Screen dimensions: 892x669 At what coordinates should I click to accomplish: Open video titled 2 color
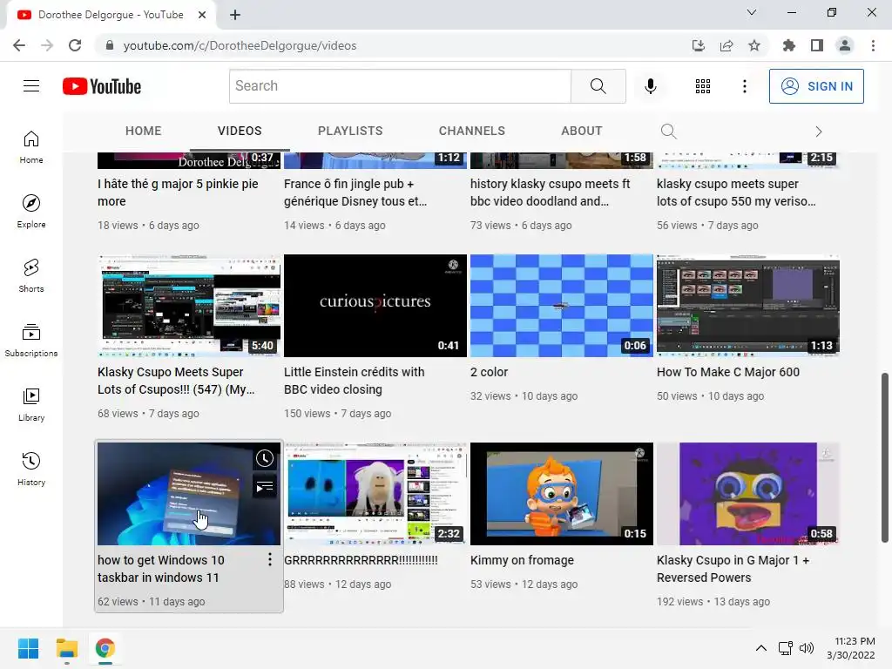point(490,372)
